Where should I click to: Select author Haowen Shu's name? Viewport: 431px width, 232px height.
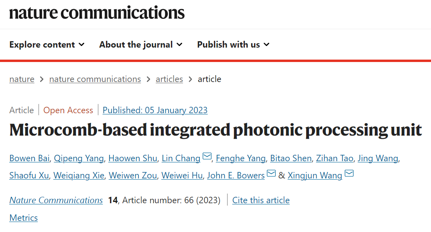click(x=132, y=158)
